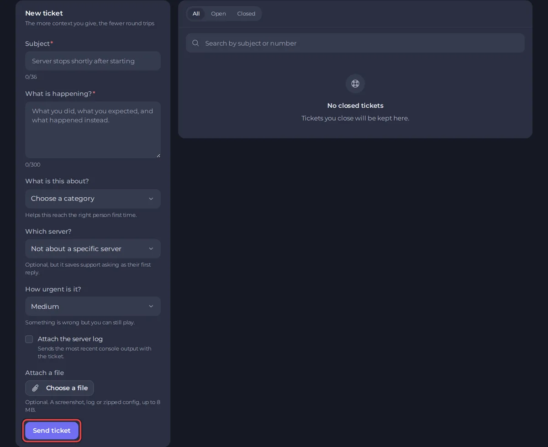548x447 pixels.
Task: Switch to the All tickets tab
Action: coord(196,14)
